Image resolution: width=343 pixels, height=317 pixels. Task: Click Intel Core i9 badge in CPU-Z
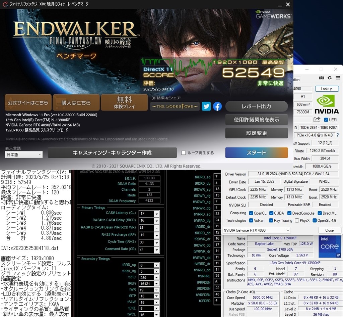pos(330,246)
